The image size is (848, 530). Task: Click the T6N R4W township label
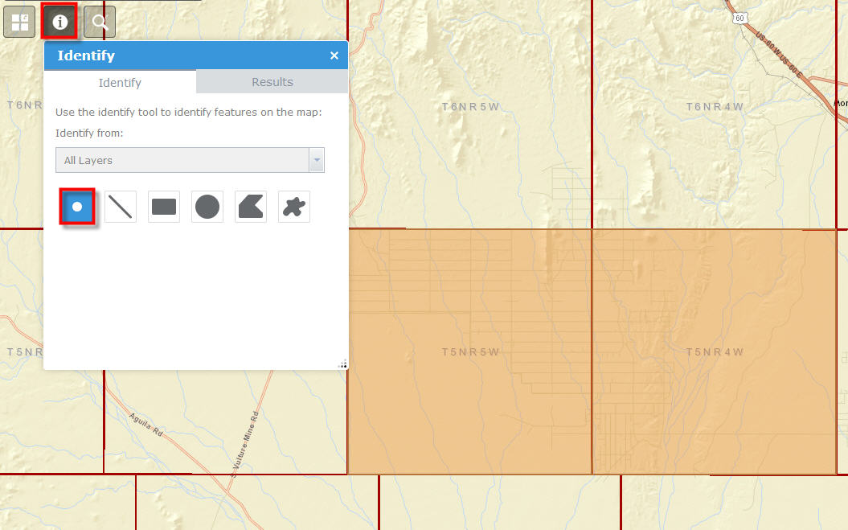pos(715,107)
